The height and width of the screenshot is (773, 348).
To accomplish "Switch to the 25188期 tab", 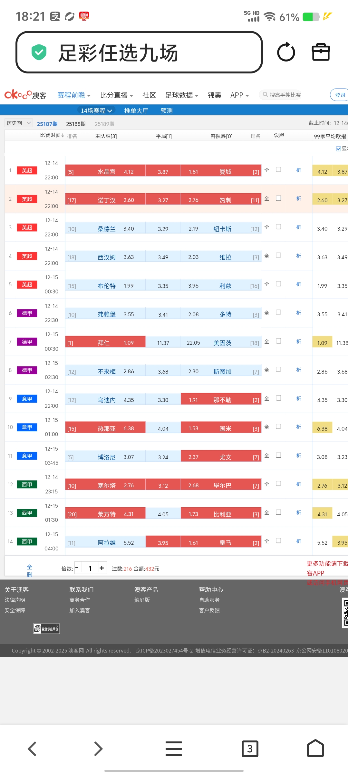I will 76,124.
